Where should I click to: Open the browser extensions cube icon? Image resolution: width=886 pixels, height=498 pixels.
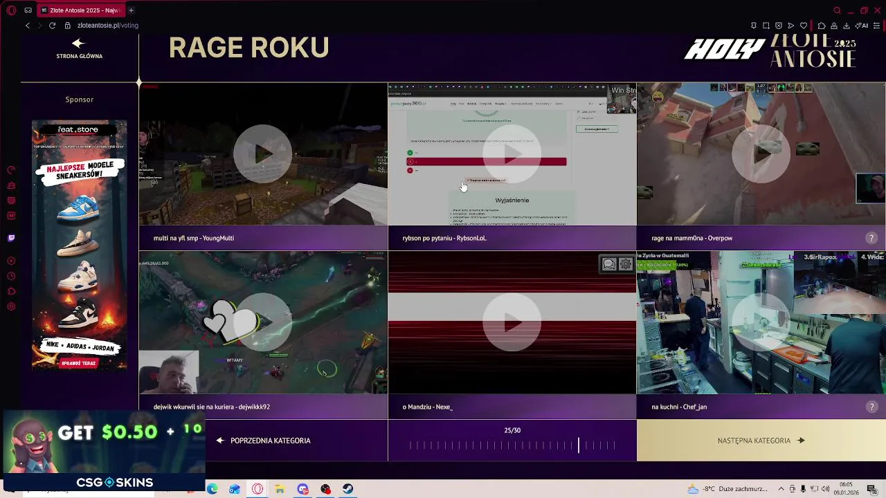[822, 26]
